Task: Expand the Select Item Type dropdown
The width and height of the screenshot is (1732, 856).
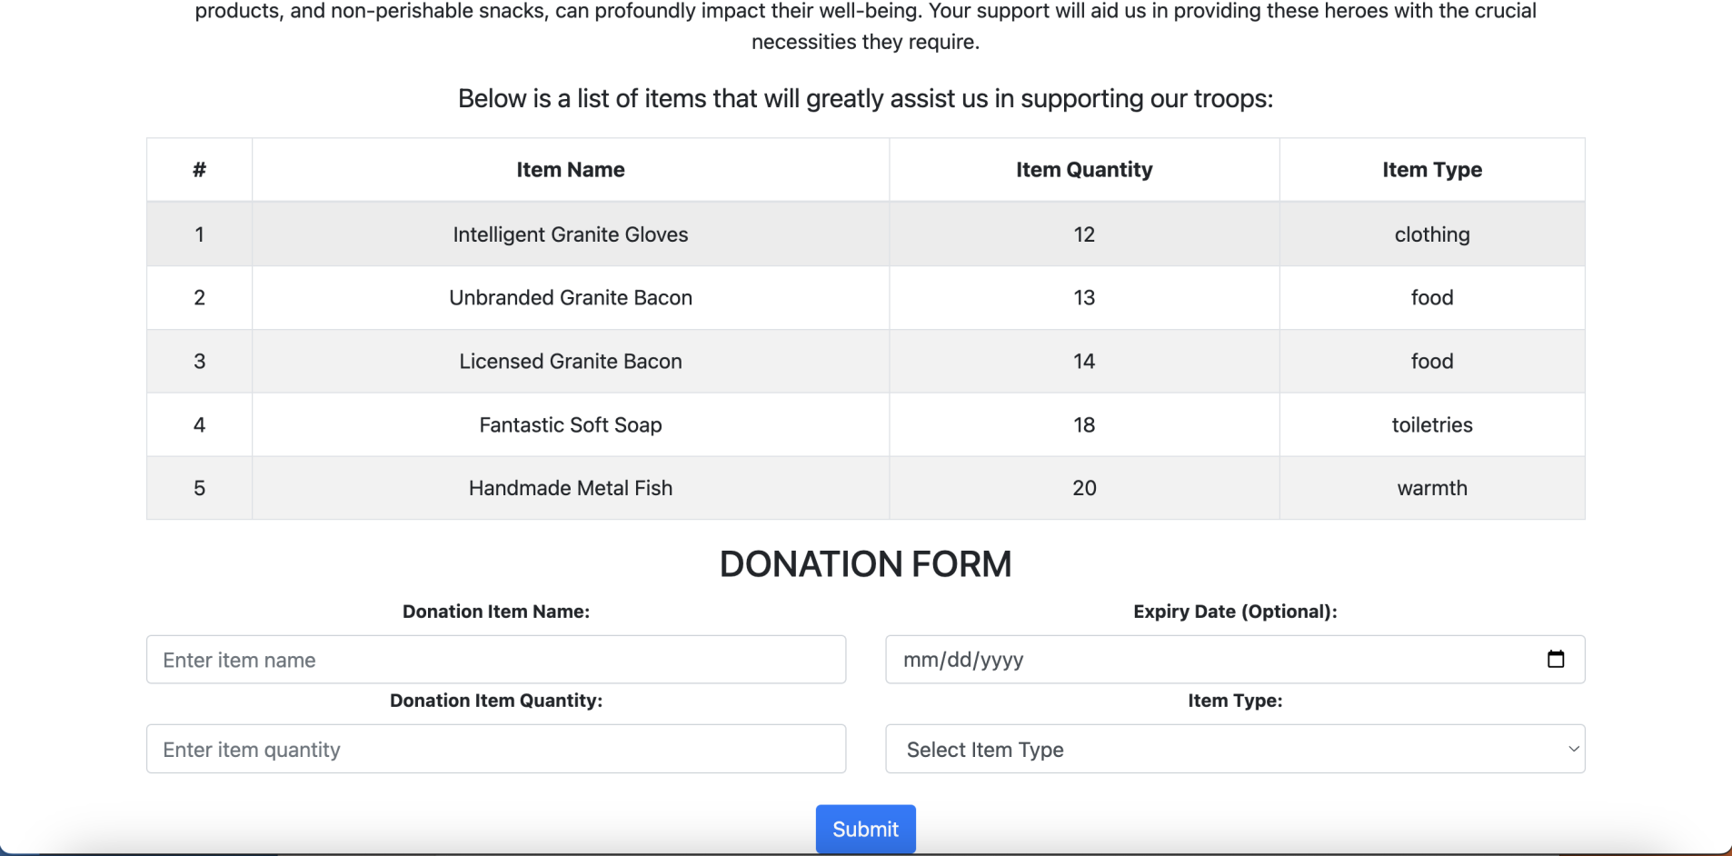Action: [x=1235, y=749]
